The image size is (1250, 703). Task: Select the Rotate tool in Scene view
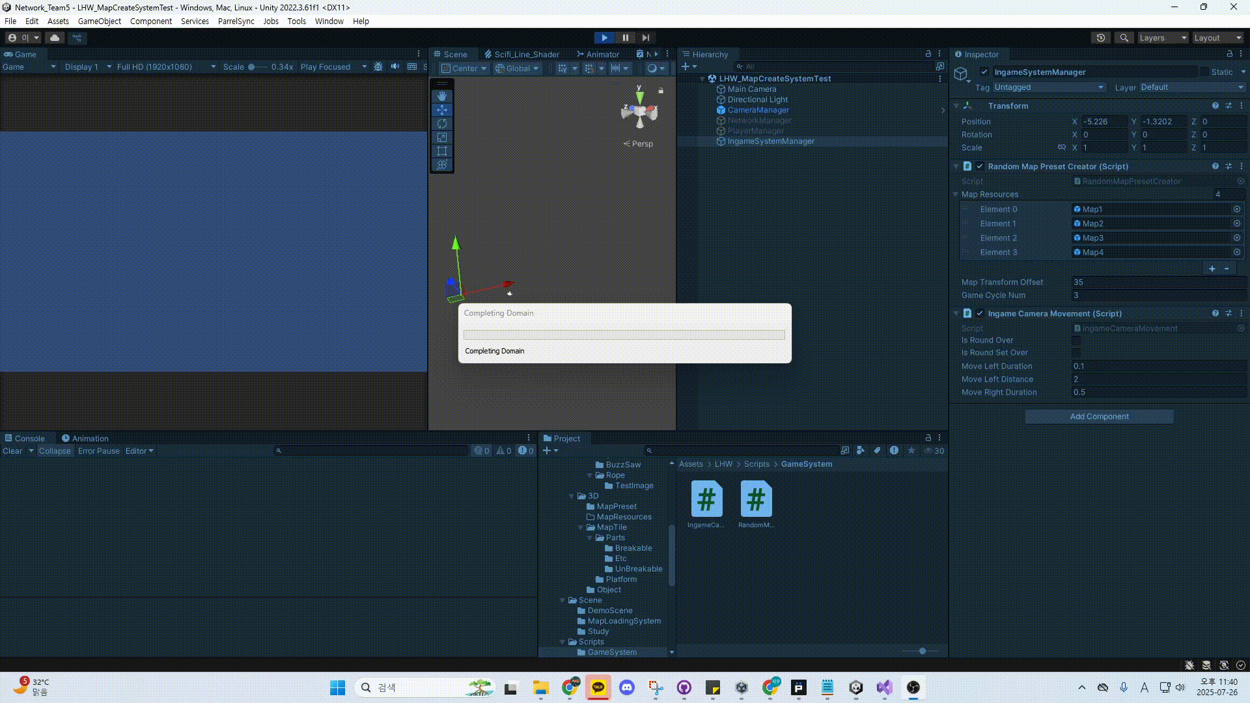pos(442,124)
